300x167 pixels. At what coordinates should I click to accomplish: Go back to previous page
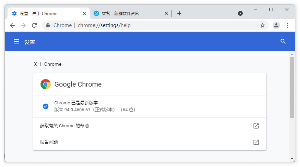[12, 25]
